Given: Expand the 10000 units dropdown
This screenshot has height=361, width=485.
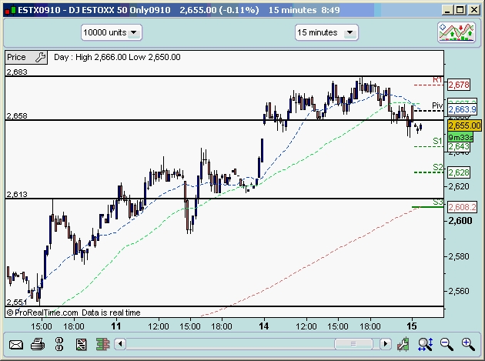Looking at the screenshot, I should (112, 32).
